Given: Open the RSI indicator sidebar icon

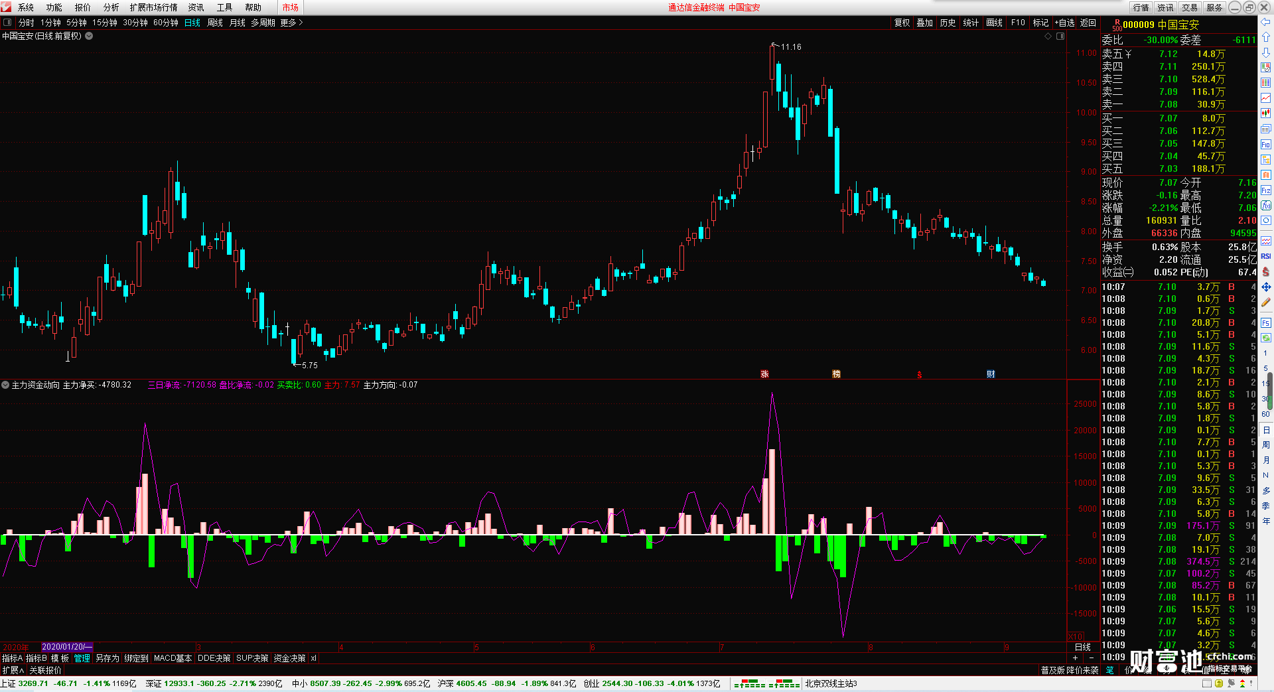Looking at the screenshot, I should [x=1265, y=256].
